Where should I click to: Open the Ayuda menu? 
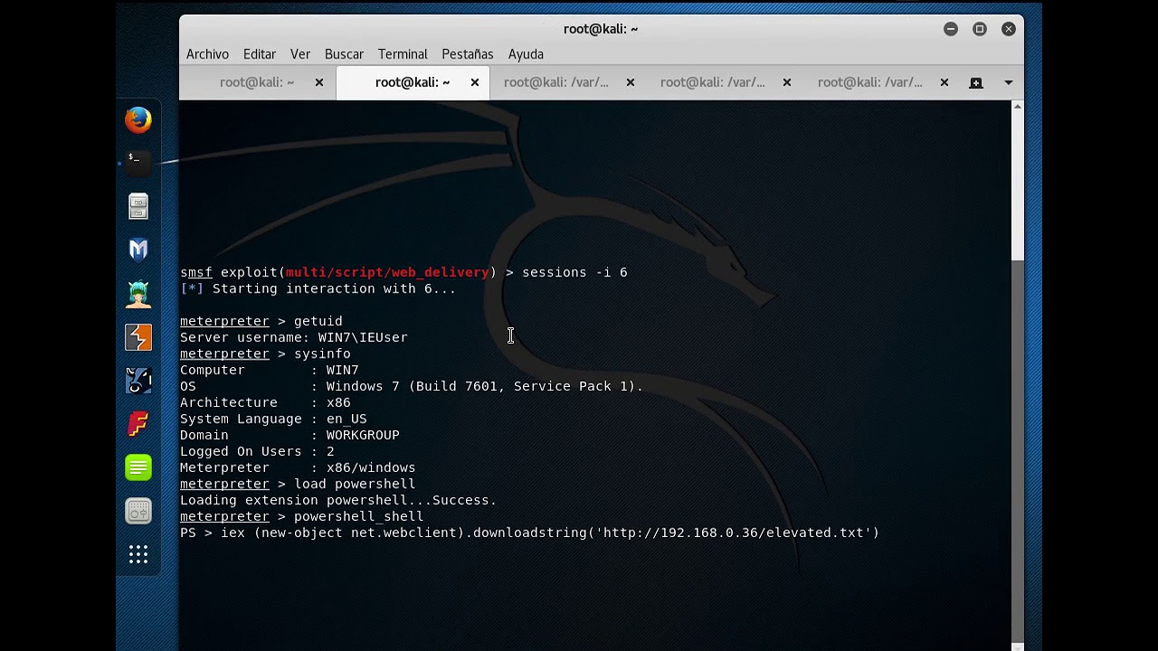coord(526,54)
